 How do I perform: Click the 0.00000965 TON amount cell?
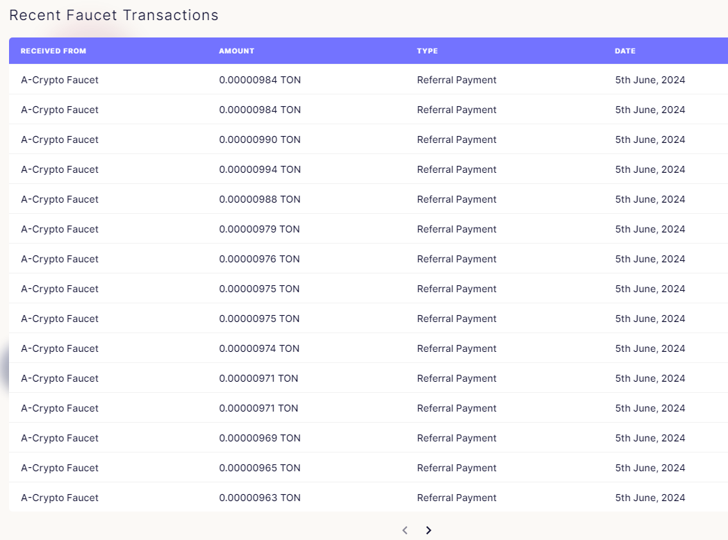260,468
